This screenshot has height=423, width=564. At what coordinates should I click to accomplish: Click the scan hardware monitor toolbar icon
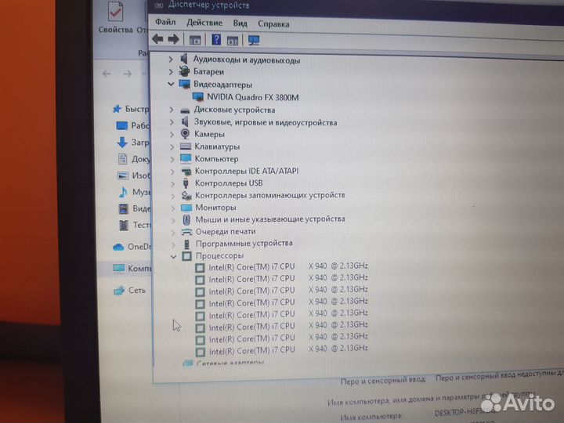point(254,41)
